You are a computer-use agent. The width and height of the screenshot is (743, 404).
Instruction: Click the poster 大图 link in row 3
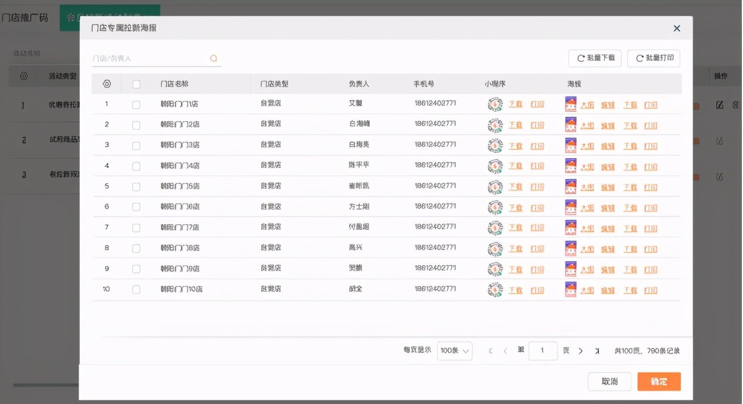click(587, 146)
